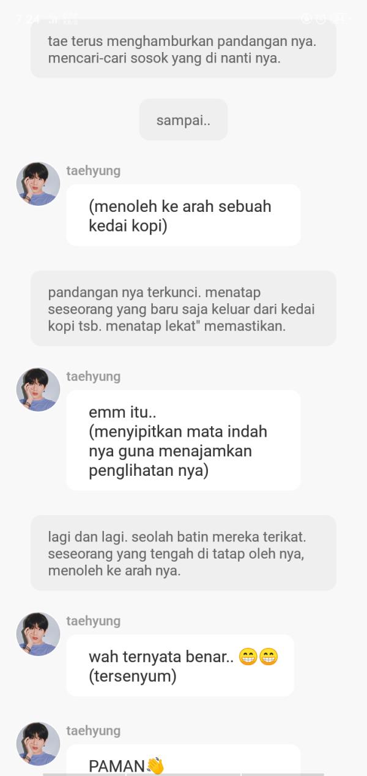The width and height of the screenshot is (367, 776).
Task: Tap the 'menyipitkan mata indah' chat bubble
Action: [x=183, y=440]
